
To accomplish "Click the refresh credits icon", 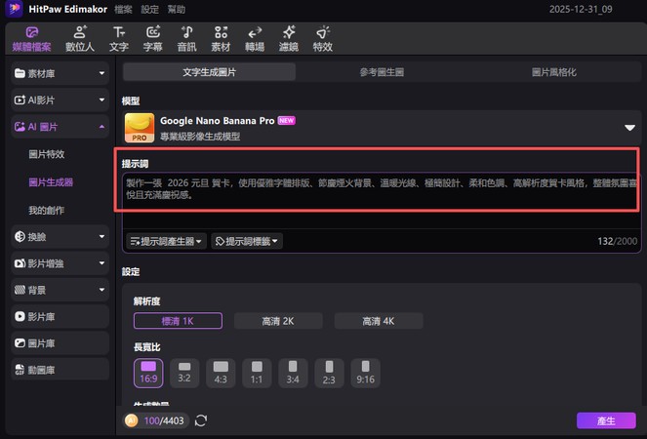I will click(x=201, y=420).
